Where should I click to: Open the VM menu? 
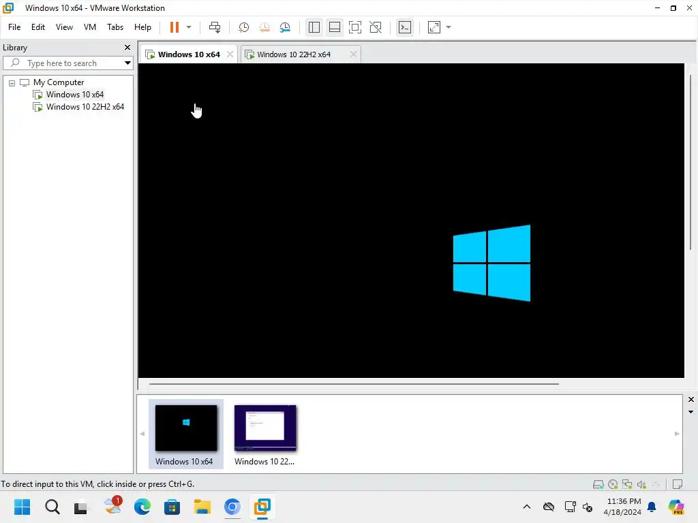[90, 27]
